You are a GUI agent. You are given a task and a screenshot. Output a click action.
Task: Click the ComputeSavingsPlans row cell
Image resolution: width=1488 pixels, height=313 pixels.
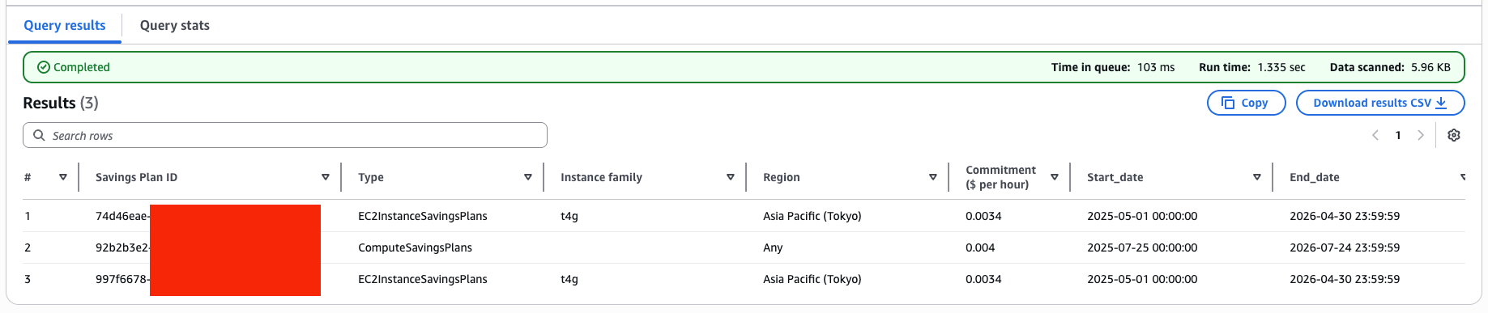click(415, 247)
